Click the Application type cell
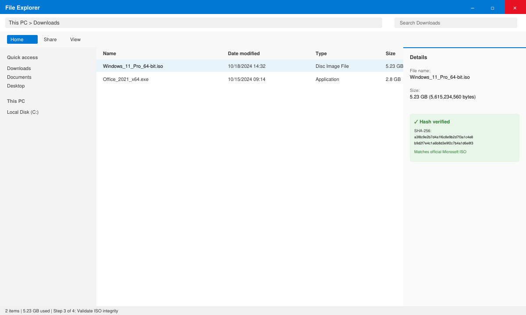526x315 pixels. tap(327, 79)
